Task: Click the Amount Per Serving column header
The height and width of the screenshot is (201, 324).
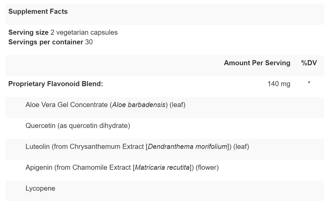Action: tap(257, 63)
